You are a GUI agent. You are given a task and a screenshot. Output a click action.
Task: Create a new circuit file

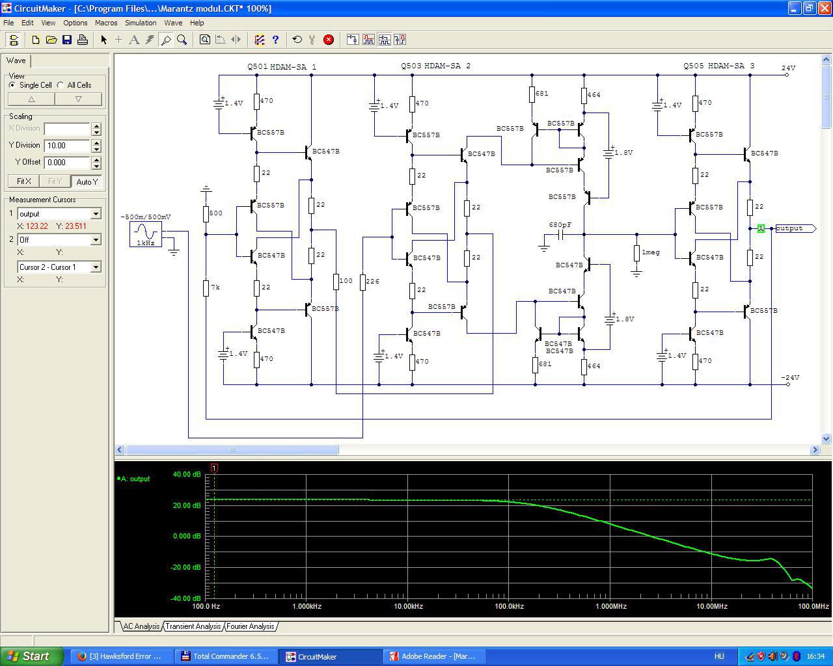coord(36,40)
